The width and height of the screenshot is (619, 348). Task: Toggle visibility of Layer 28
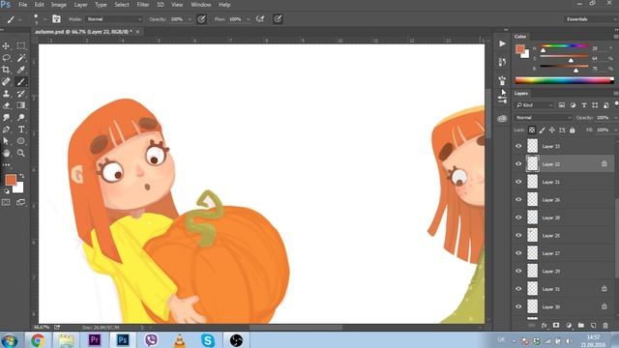[x=518, y=217]
